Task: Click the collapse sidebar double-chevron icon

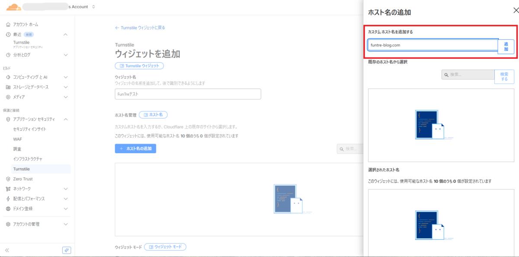Action: (x=7, y=250)
